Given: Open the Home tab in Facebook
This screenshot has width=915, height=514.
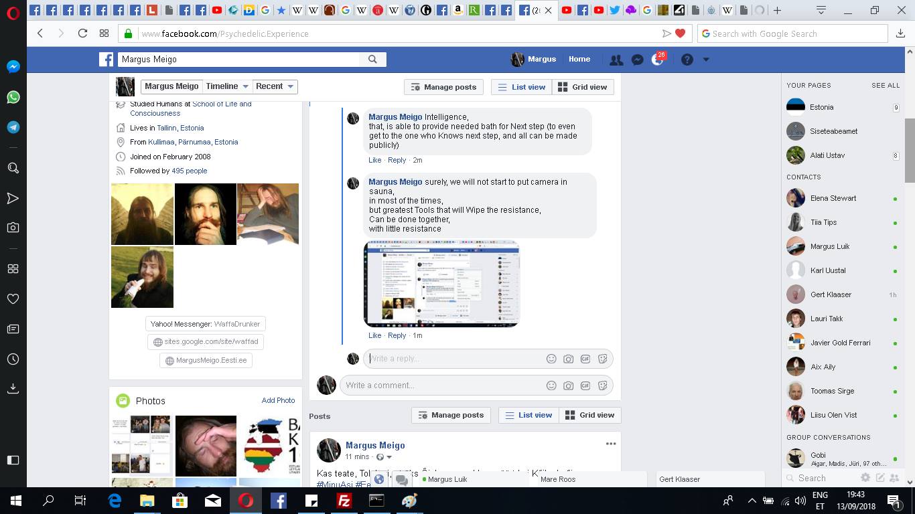Looking at the screenshot, I should pos(579,59).
